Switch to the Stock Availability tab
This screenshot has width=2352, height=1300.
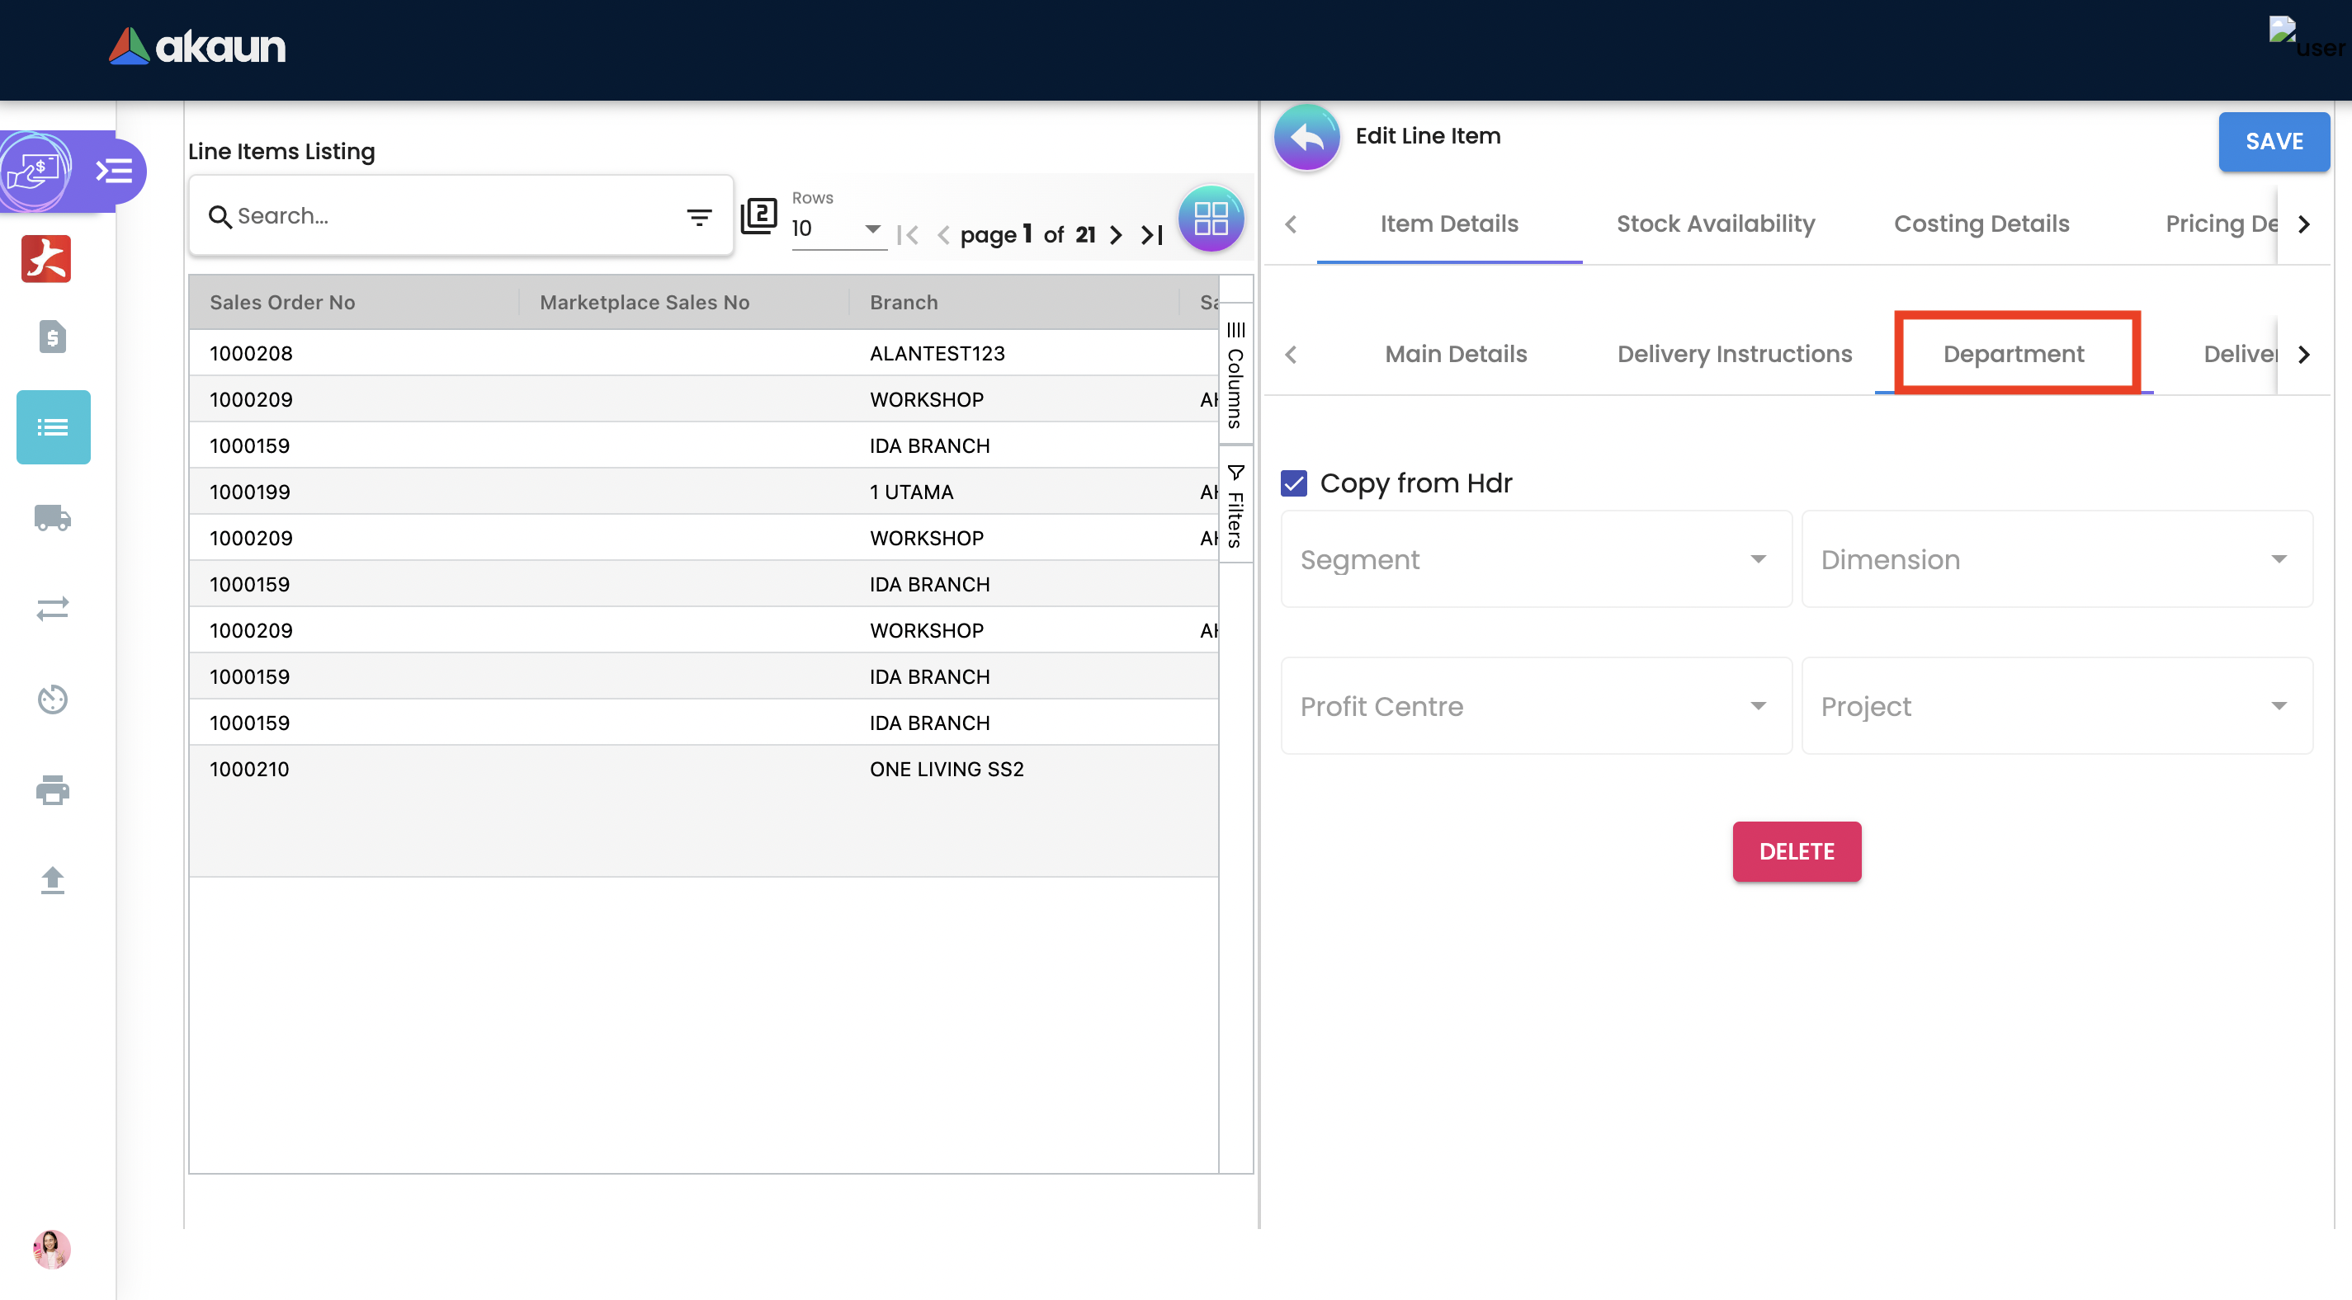(1715, 224)
